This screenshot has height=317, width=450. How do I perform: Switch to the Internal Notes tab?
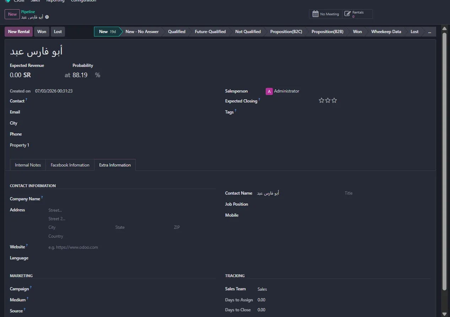(28, 165)
